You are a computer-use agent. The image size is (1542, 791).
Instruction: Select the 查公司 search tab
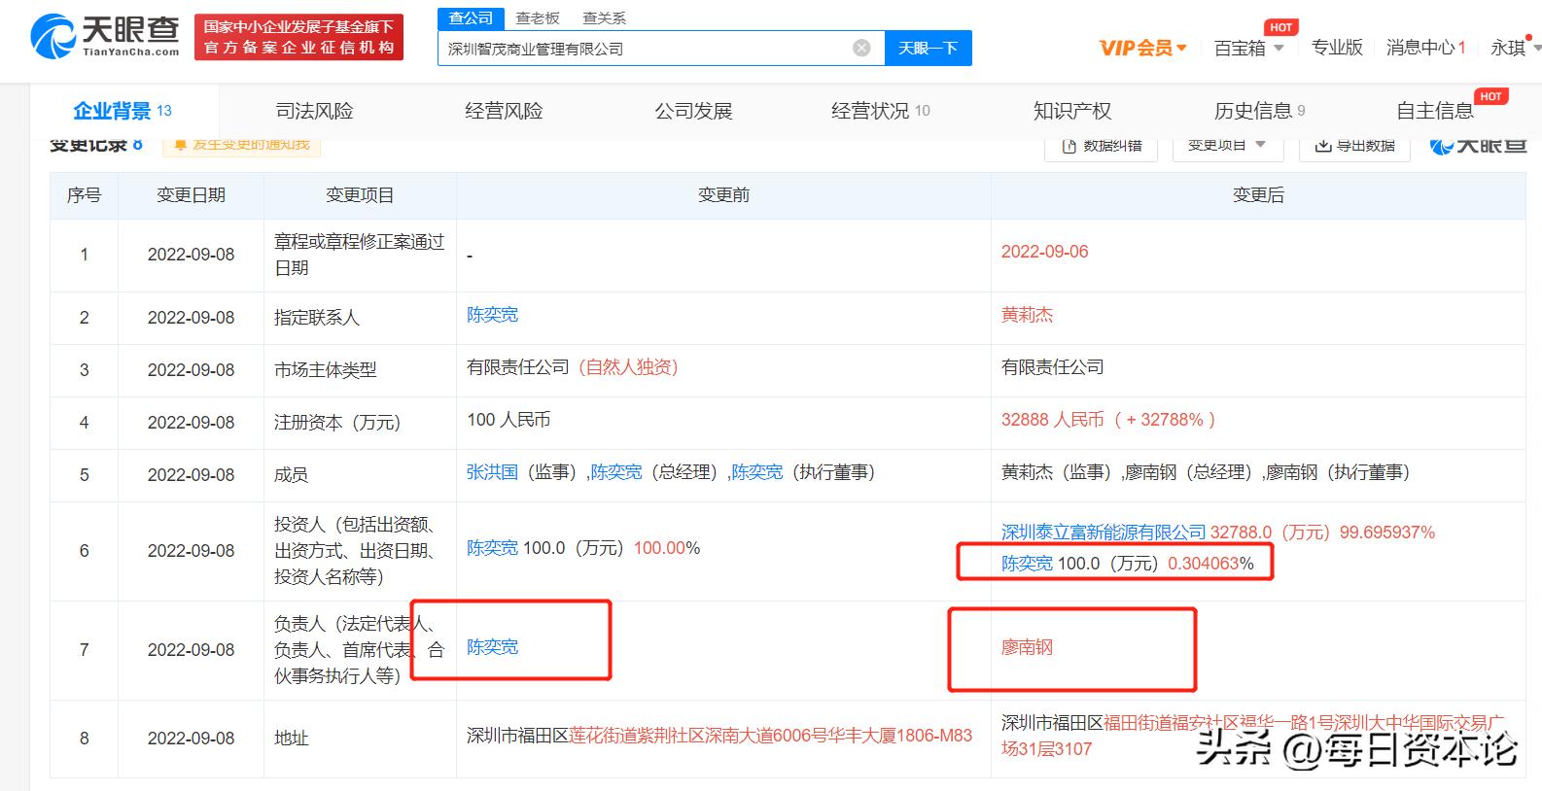tap(471, 17)
